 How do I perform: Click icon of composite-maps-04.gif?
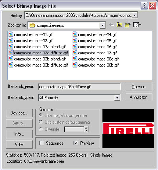tap(75, 34)
